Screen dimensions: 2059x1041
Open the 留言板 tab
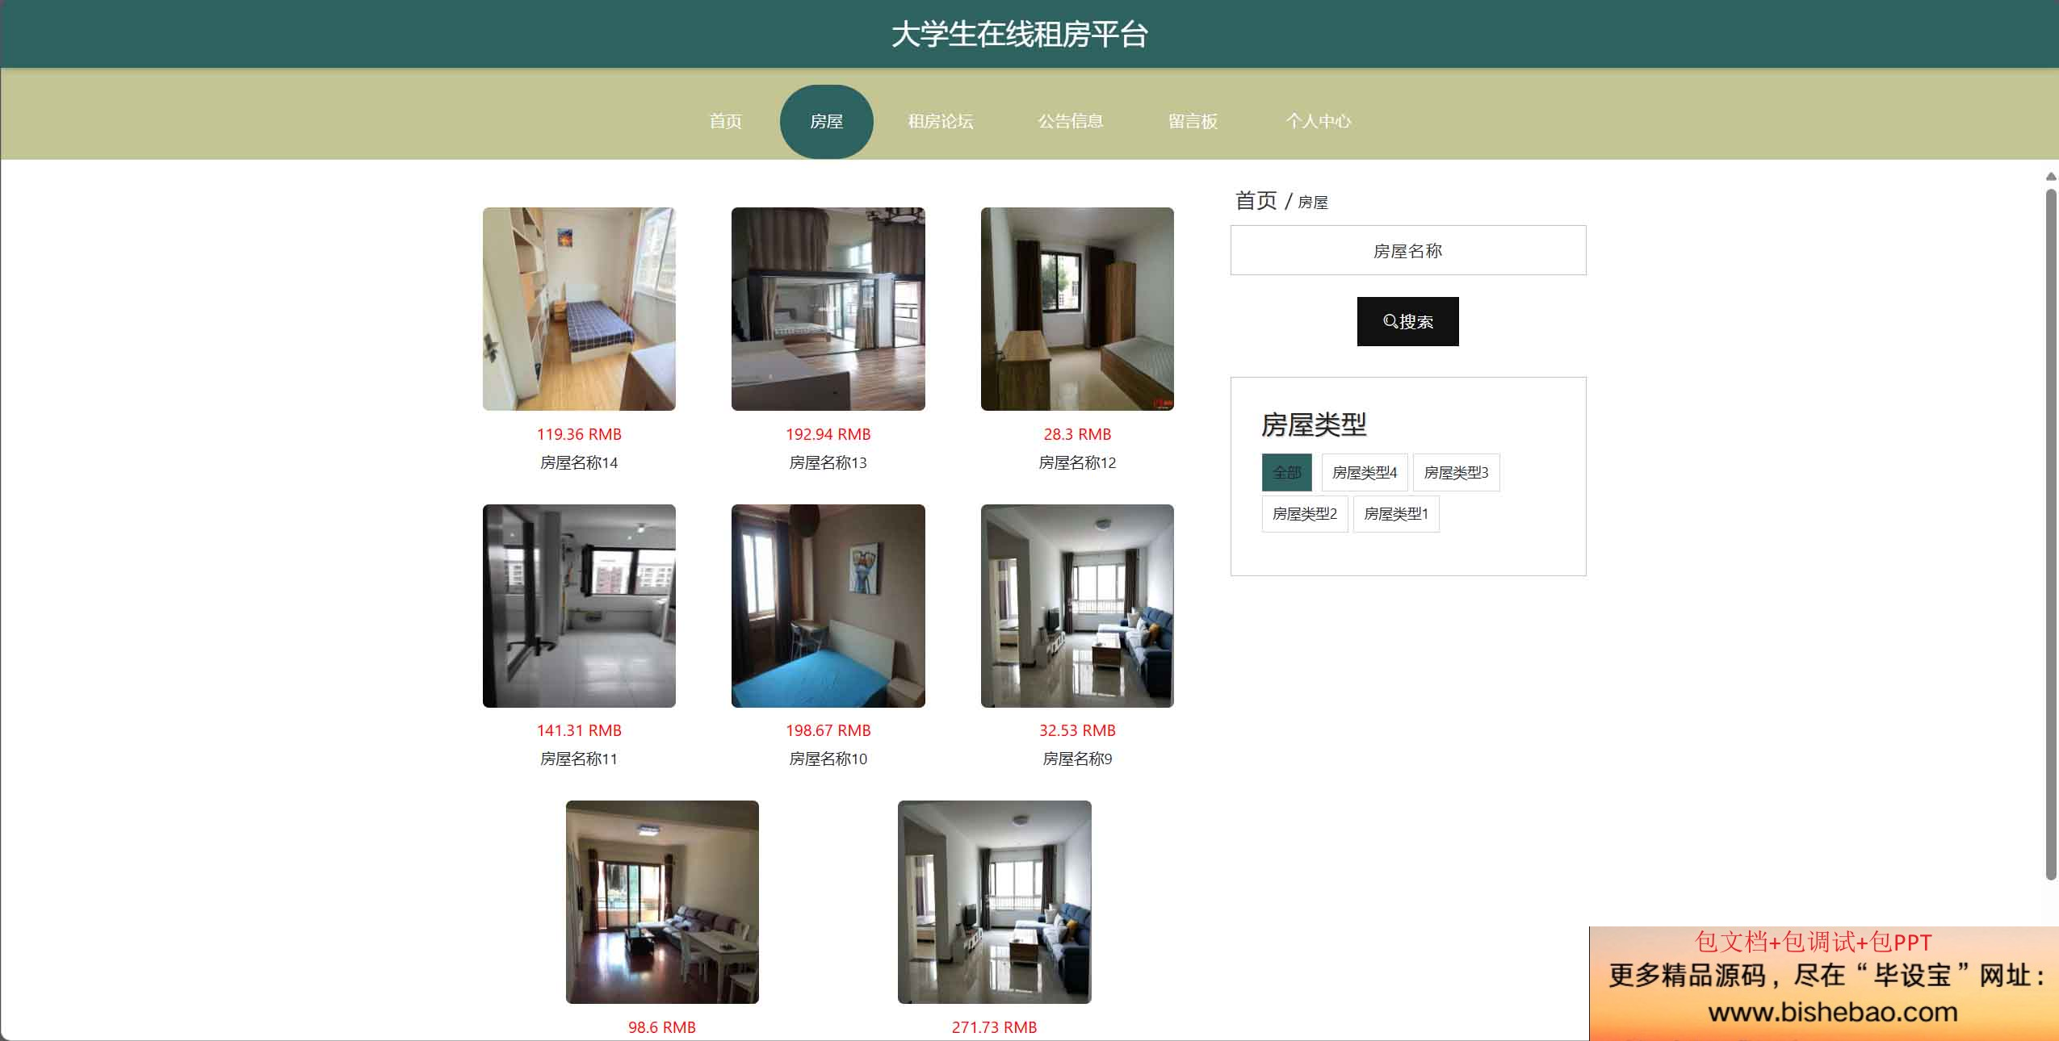(1193, 121)
